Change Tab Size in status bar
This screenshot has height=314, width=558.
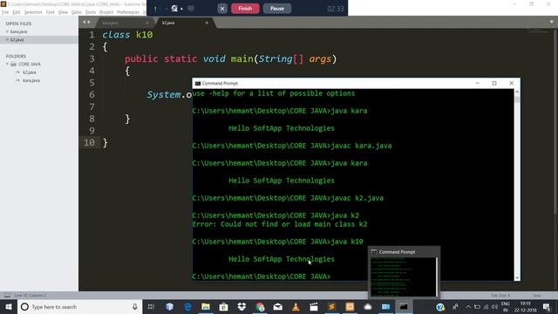pyautogui.click(x=500, y=296)
